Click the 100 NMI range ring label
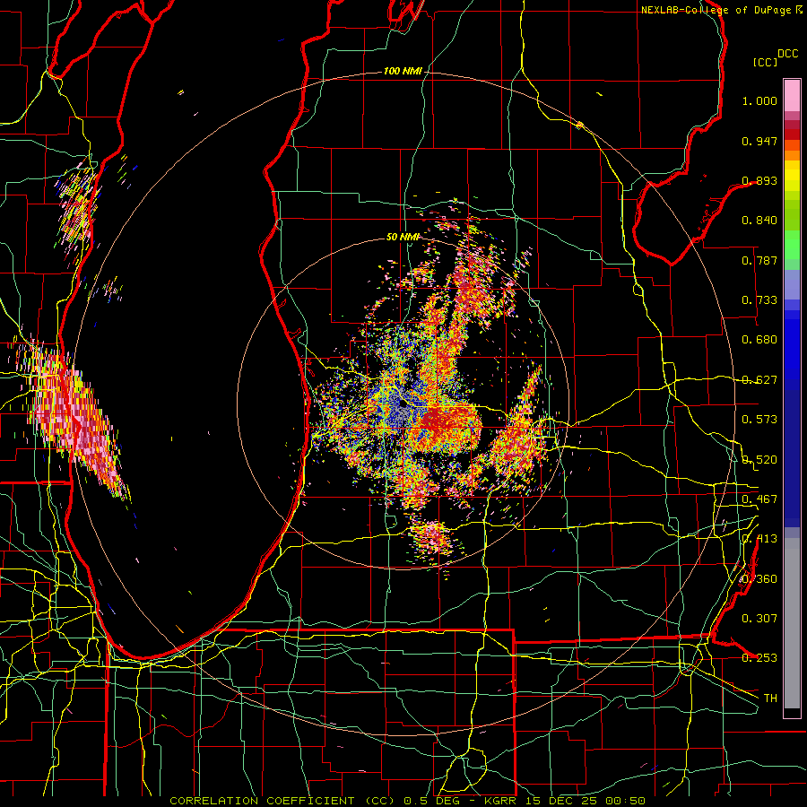The width and height of the screenshot is (807, 807). pos(403,71)
